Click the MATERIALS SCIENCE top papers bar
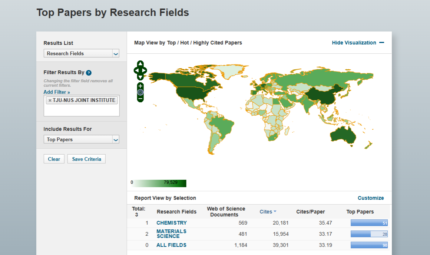430x255 pixels. coord(369,234)
